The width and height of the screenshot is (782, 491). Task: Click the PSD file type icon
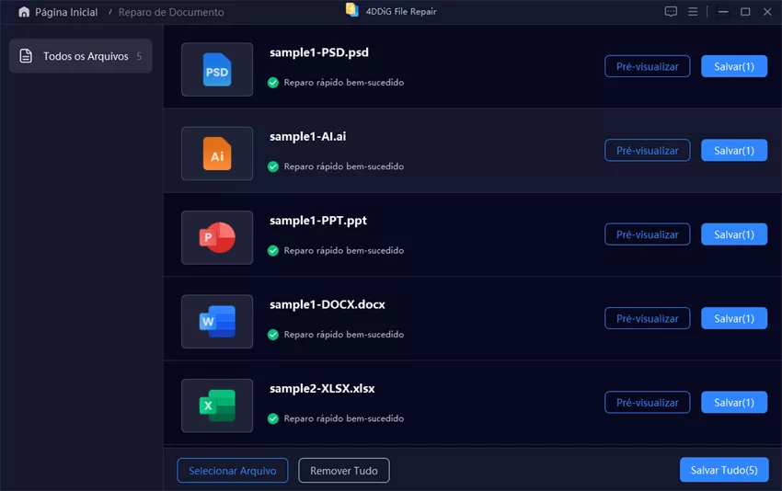click(x=217, y=70)
